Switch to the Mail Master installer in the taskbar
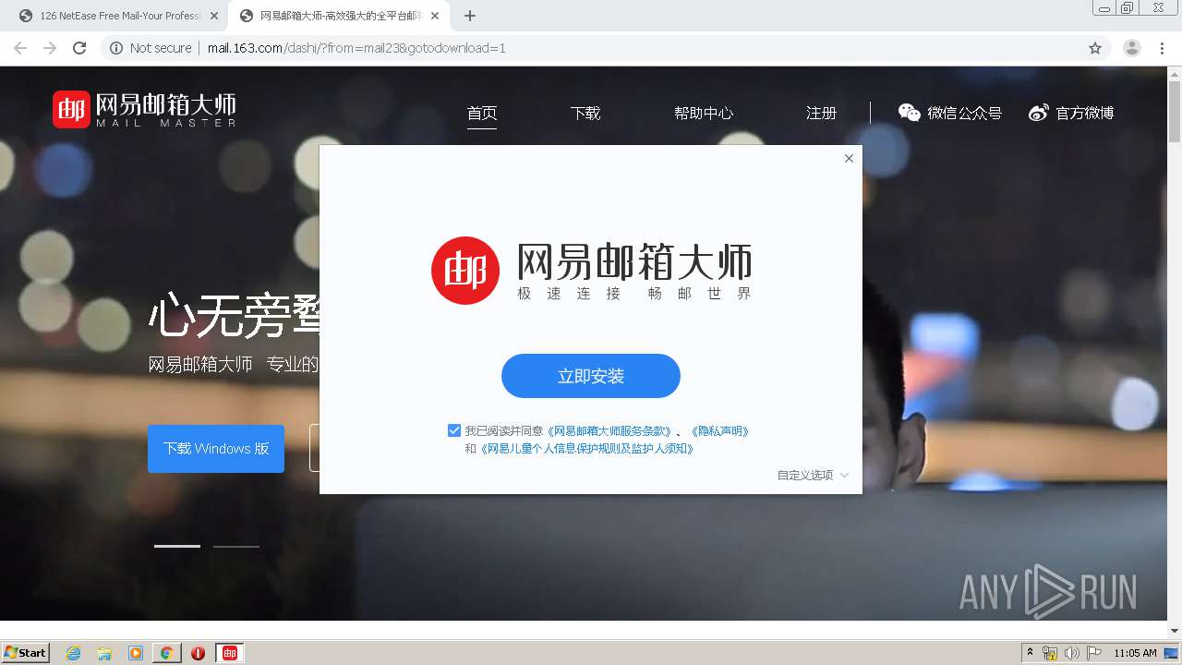Image resolution: width=1182 pixels, height=665 pixels. [x=230, y=653]
